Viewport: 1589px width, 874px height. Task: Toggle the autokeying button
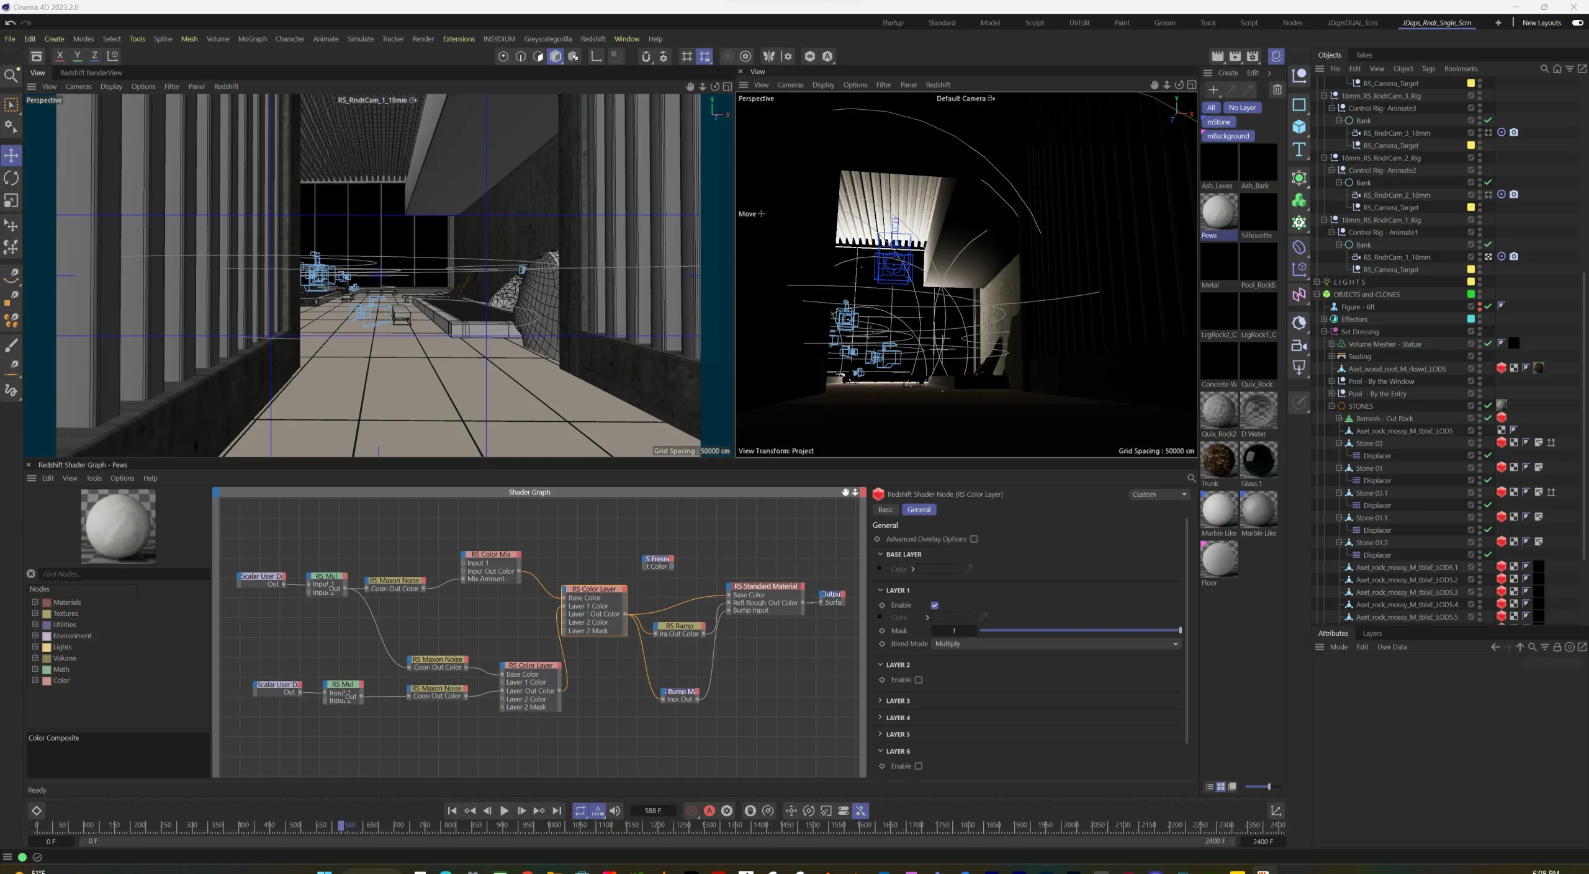click(709, 811)
